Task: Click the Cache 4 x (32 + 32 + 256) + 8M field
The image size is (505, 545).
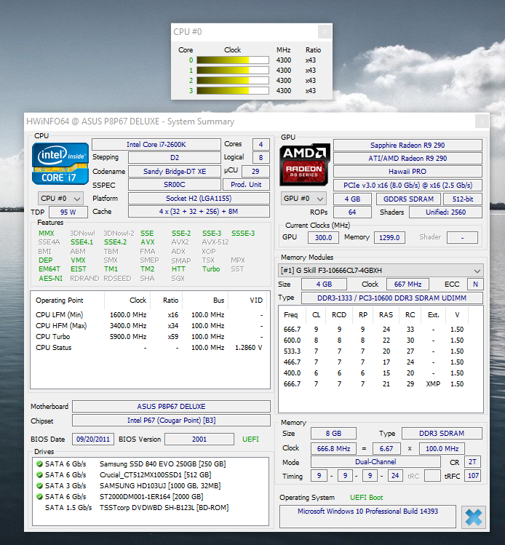Action: click(199, 211)
